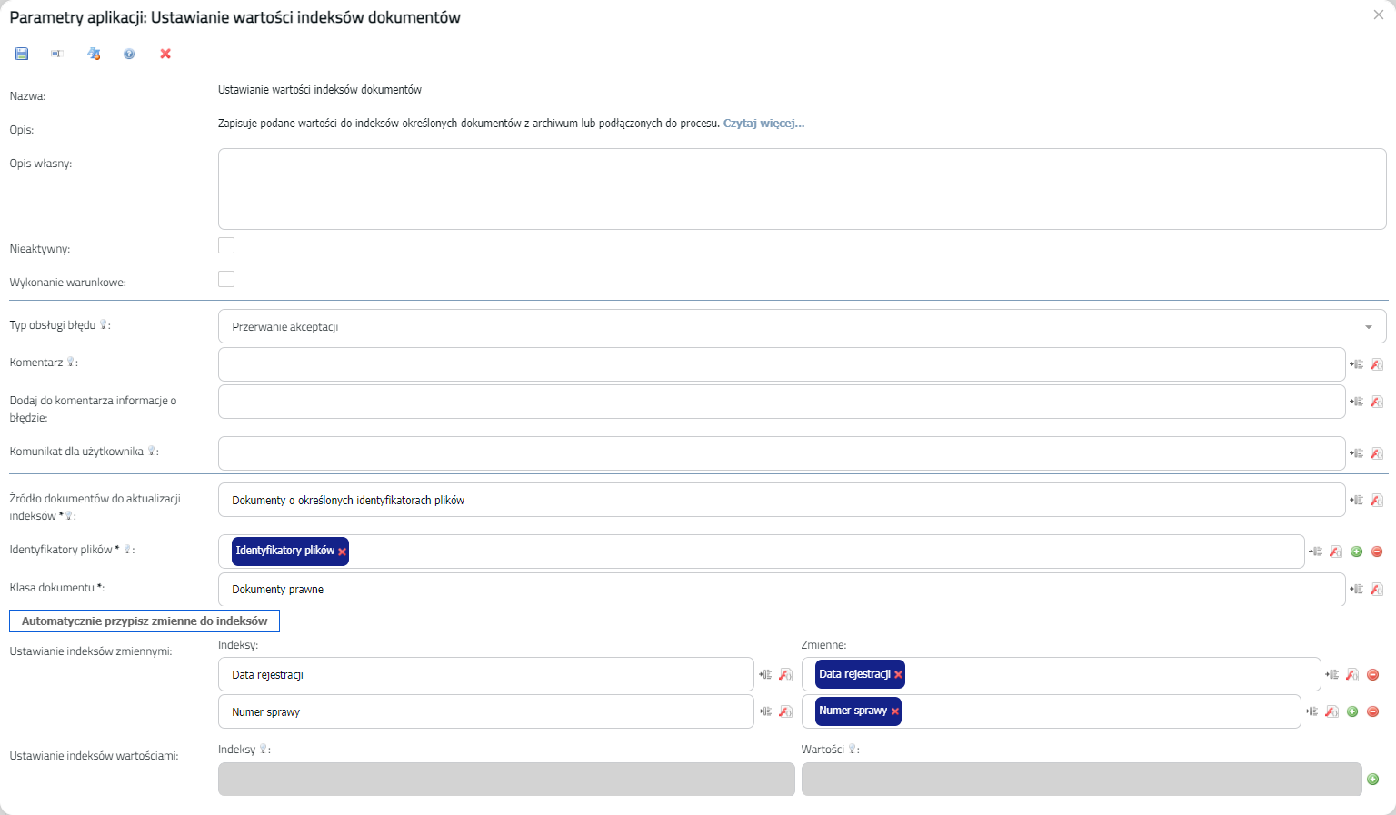Open the Typ obsługi błędu dropdown
Viewport: 1396px width, 815px height.
[x=802, y=326]
